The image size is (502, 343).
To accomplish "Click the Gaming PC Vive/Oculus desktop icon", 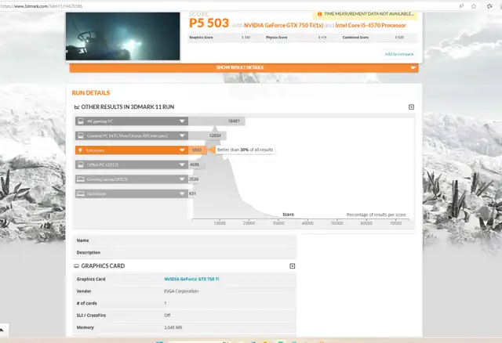I will click(81, 135).
